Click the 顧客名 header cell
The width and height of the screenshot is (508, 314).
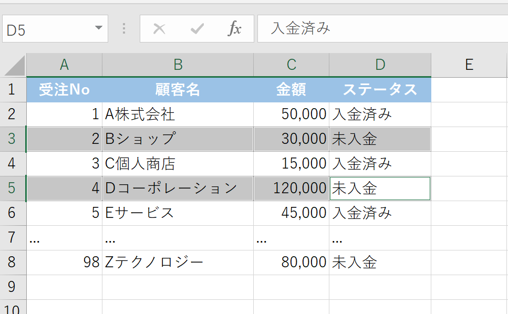tap(178, 90)
